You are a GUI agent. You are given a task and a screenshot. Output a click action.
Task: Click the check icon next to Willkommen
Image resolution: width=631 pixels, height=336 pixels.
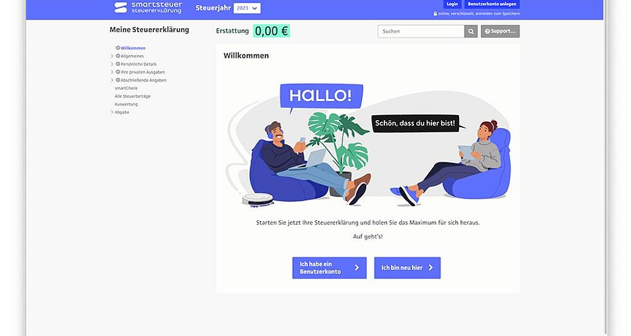pyautogui.click(x=118, y=48)
